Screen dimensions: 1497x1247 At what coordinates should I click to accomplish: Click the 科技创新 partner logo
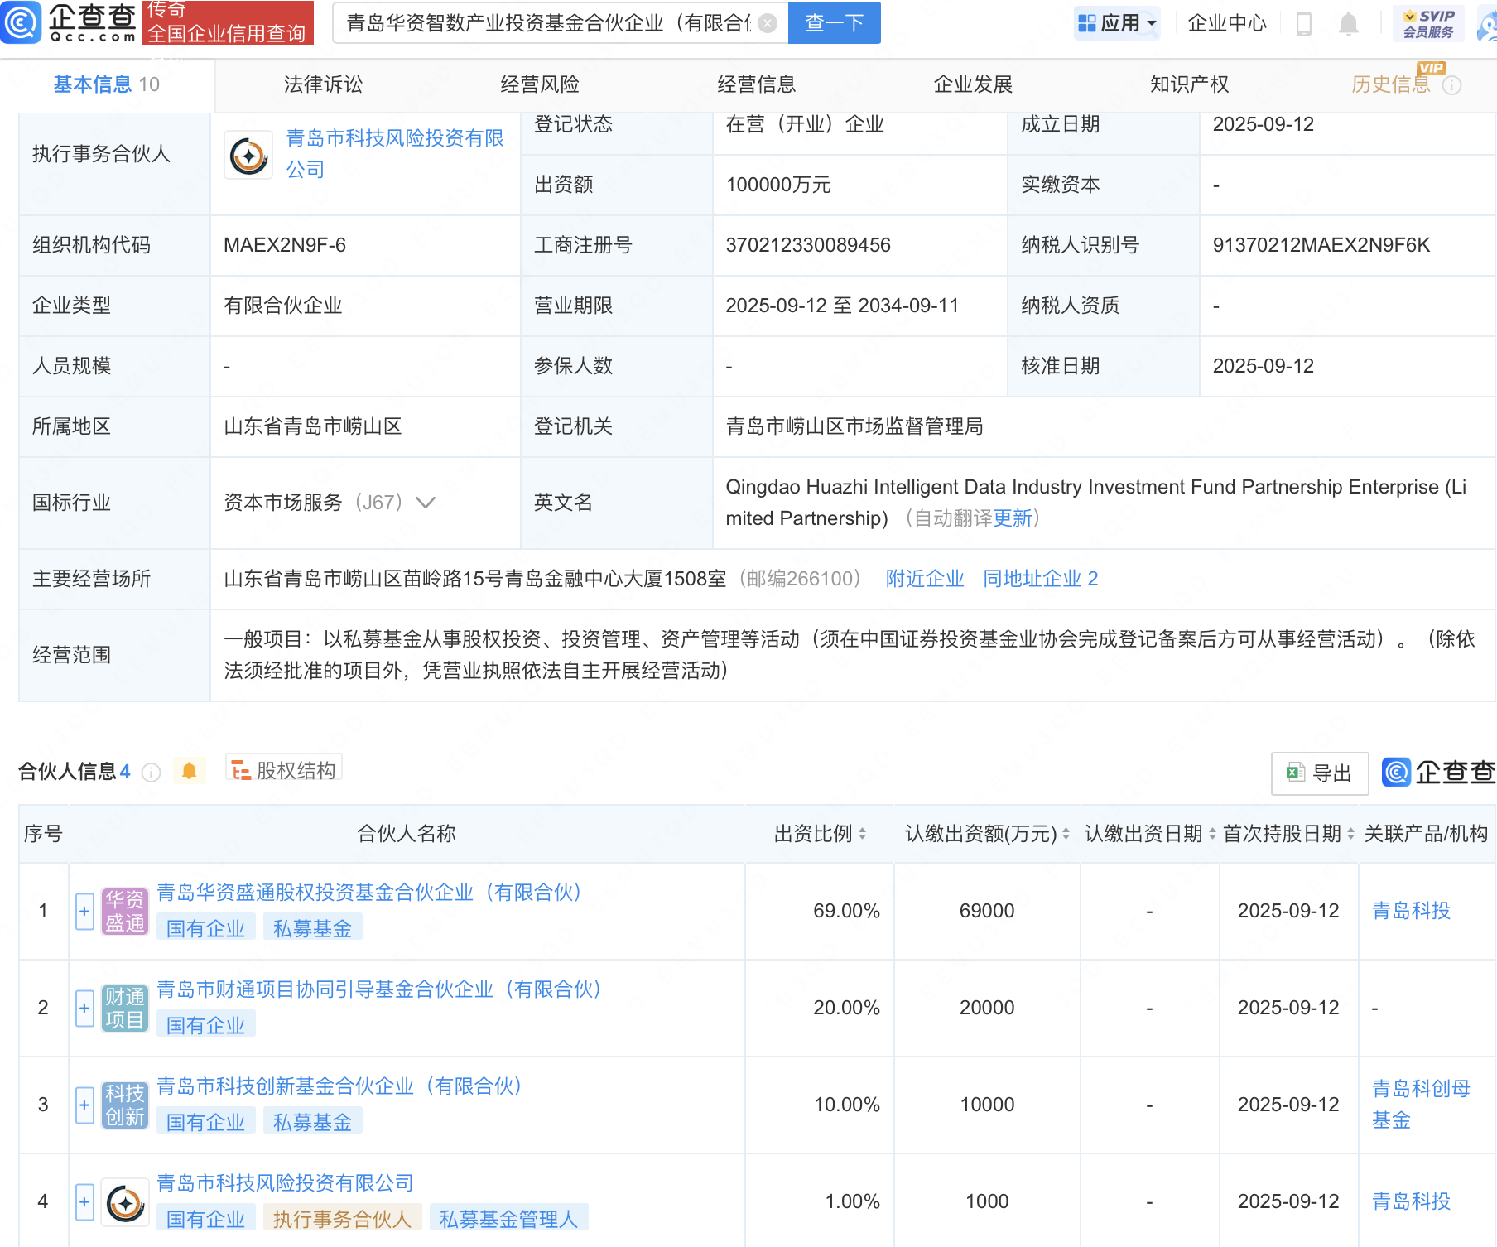[x=125, y=1105]
